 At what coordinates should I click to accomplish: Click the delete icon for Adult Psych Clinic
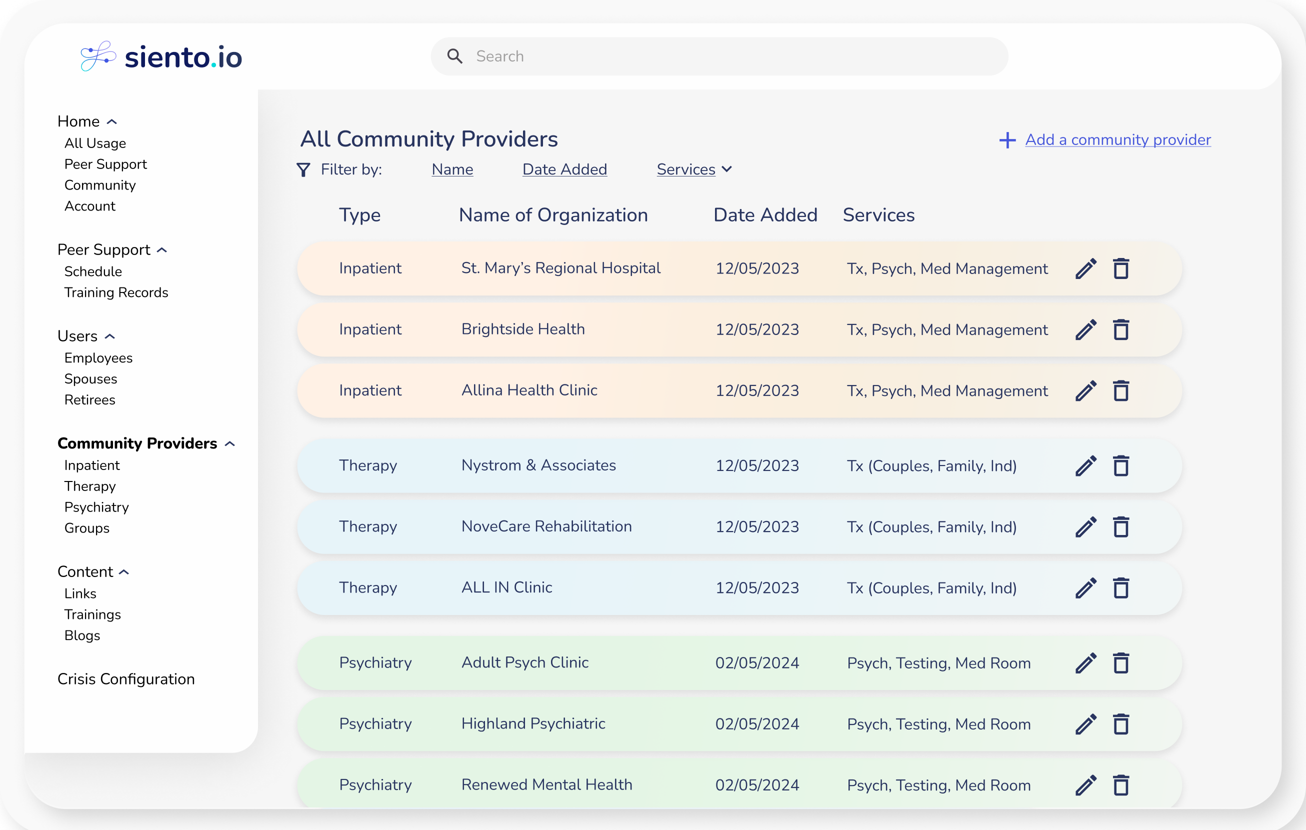point(1120,662)
